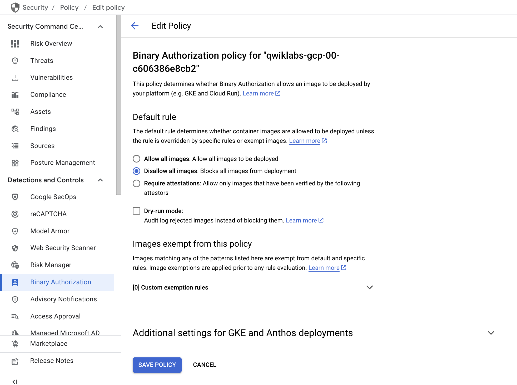The image size is (517, 385).
Task: Open Access Approval from sidebar
Action: (55, 316)
